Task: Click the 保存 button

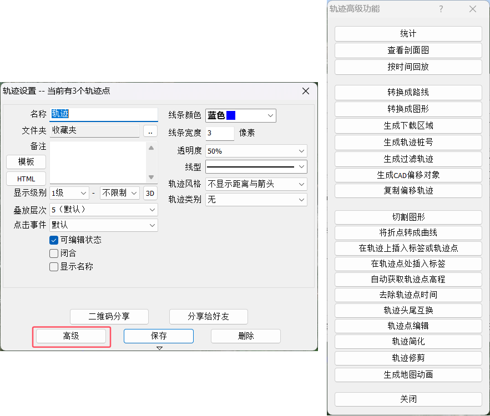Action: pos(159,336)
